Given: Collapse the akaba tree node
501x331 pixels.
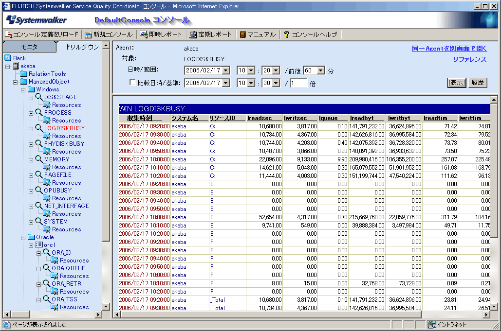Looking at the screenshot, I should click(8, 66).
